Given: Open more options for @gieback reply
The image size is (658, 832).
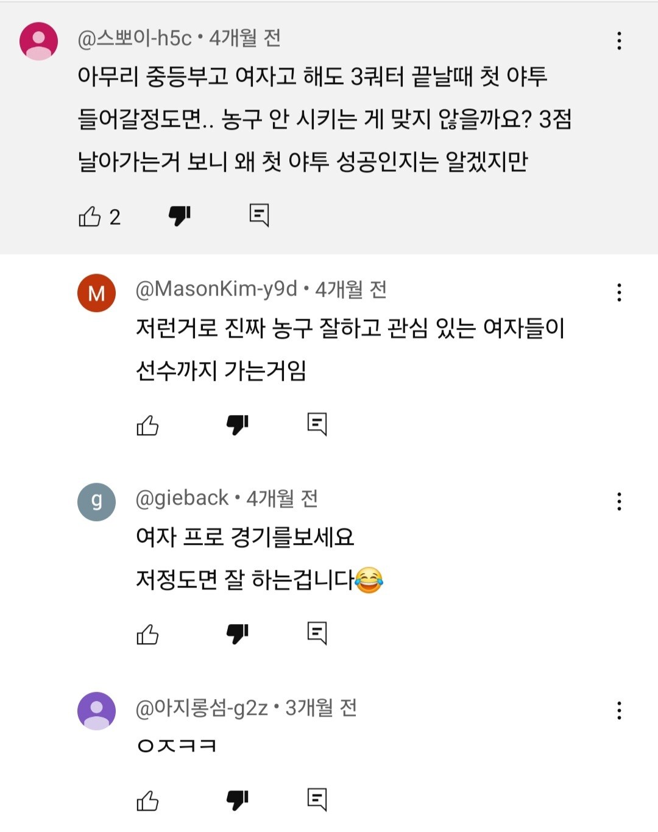Looking at the screenshot, I should pyautogui.click(x=619, y=502).
